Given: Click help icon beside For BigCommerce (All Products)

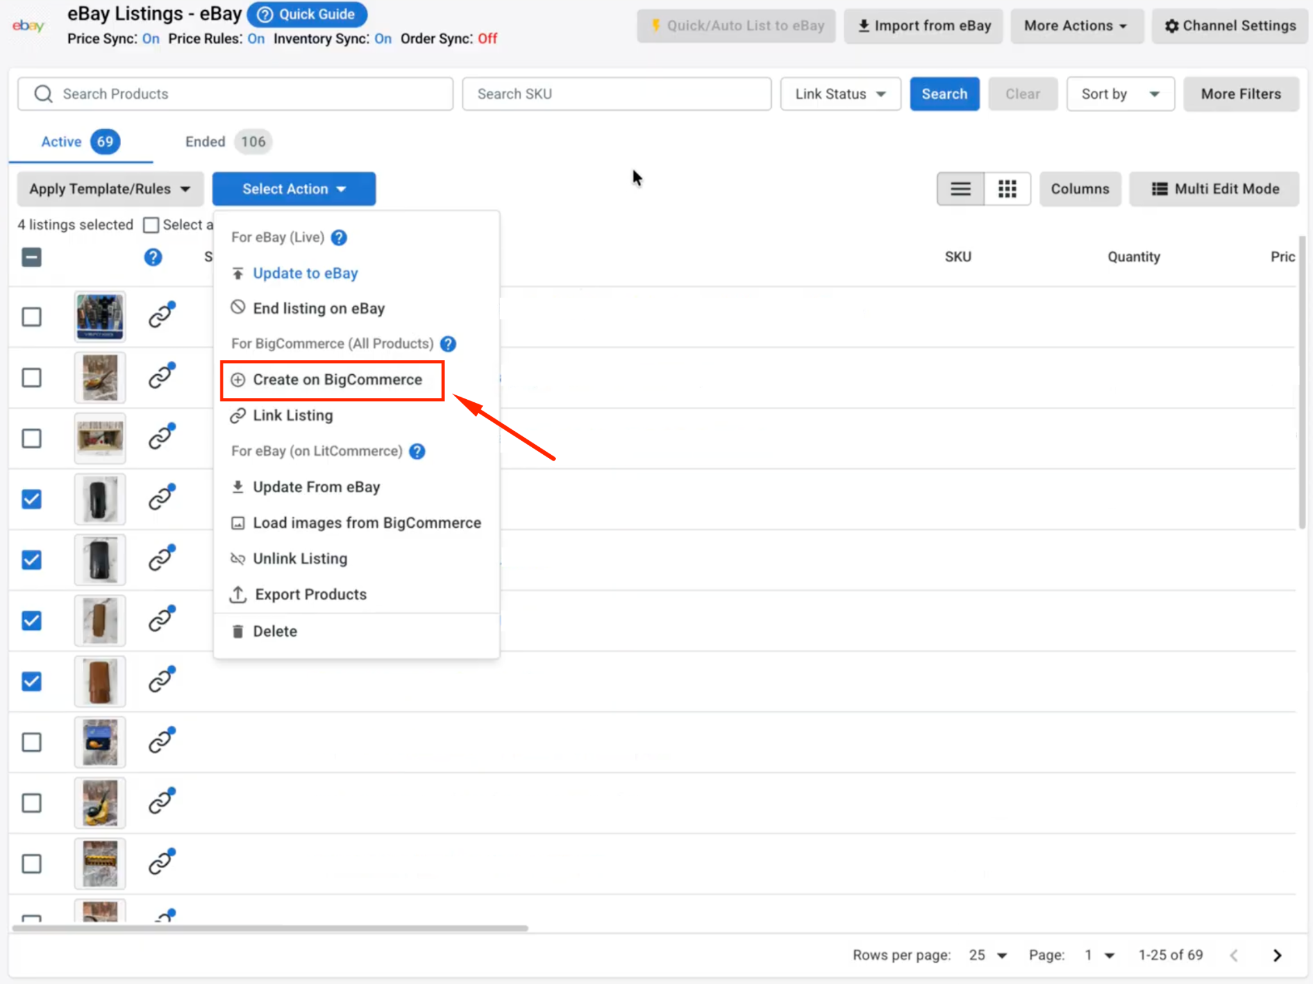Looking at the screenshot, I should click(x=448, y=344).
